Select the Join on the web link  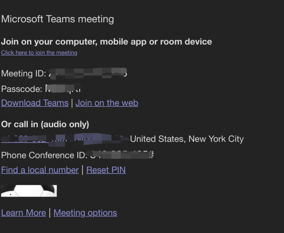[107, 103]
